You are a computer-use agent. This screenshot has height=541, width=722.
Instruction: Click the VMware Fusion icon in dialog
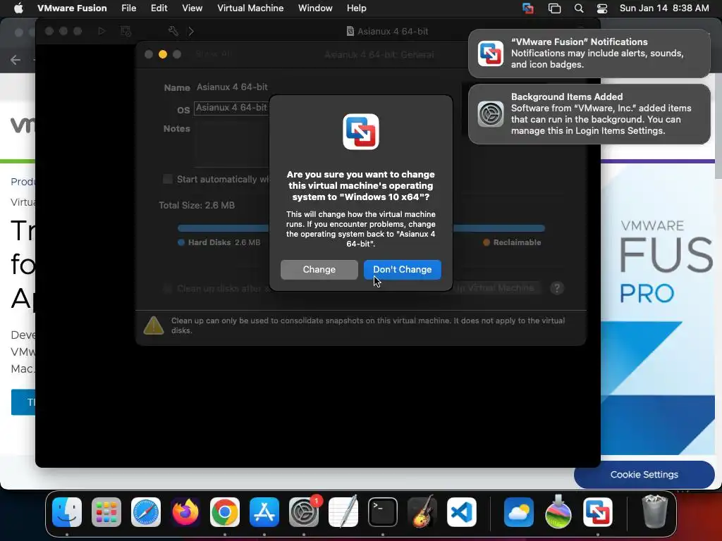point(360,132)
